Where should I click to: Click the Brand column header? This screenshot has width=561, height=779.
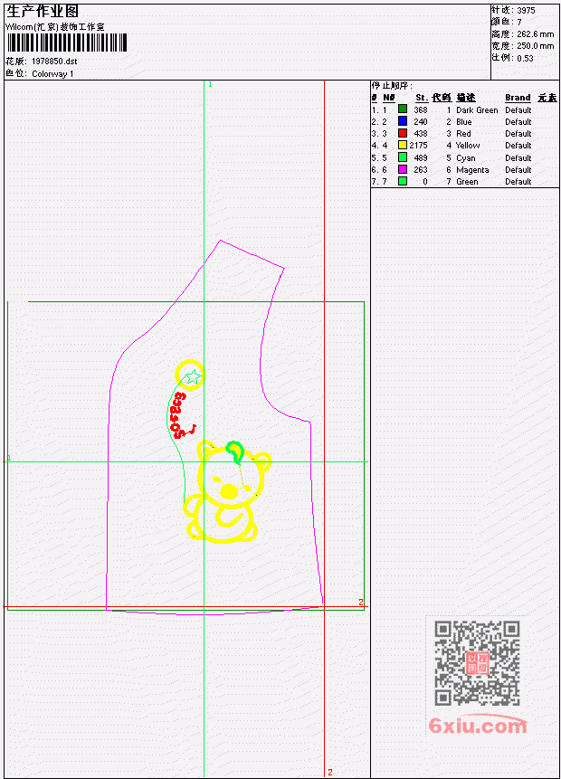point(518,98)
